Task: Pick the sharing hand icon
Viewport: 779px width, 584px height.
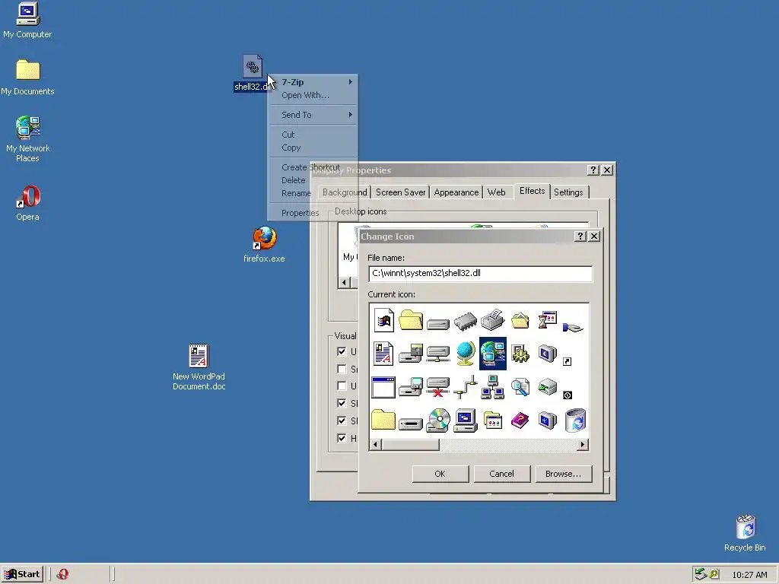Action: coord(573,327)
